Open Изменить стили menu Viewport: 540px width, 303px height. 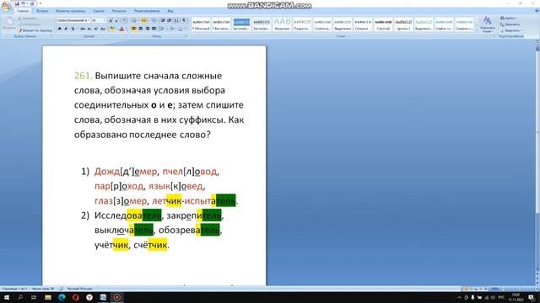pos(487,24)
